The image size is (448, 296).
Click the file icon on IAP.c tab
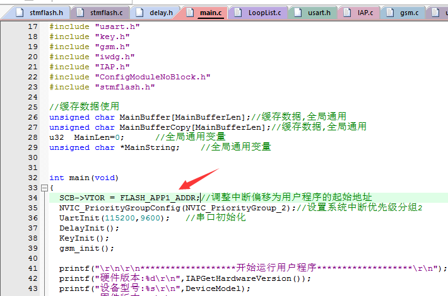tap(347, 13)
